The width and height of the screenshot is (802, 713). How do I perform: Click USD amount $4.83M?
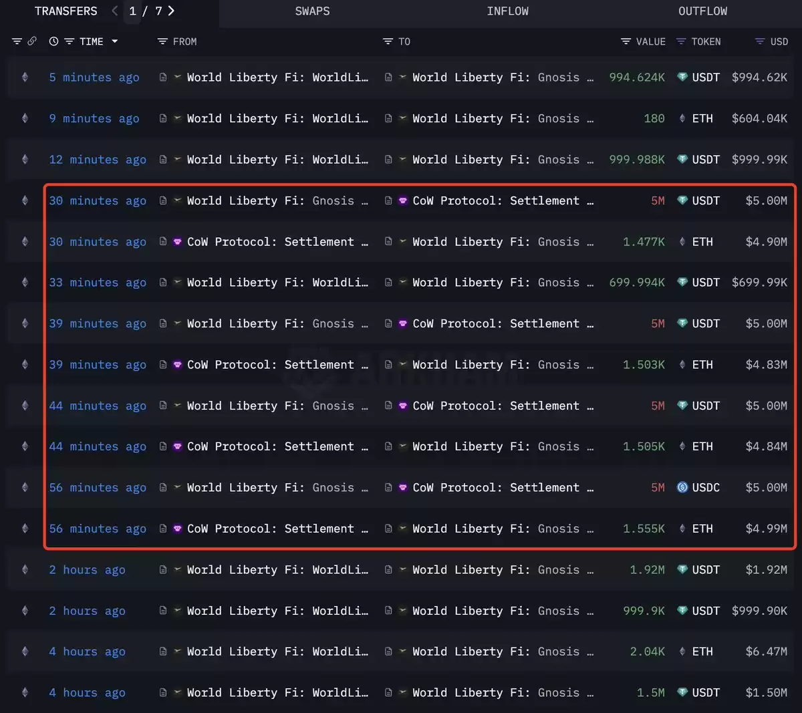coord(767,365)
